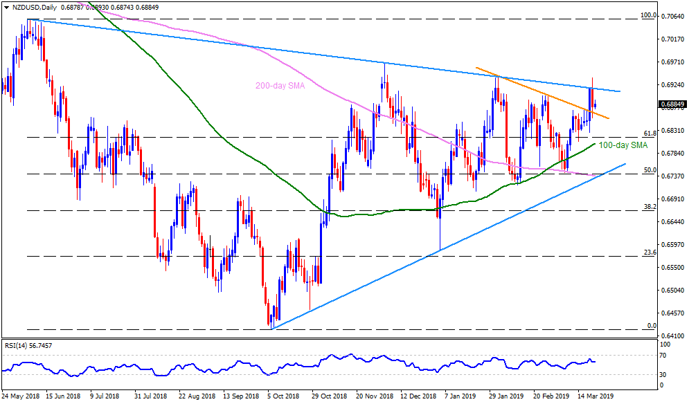Screen dimensions: 689x404
Task: Select the 50.0 Fibonacci level label
Action: pyautogui.click(x=650, y=169)
